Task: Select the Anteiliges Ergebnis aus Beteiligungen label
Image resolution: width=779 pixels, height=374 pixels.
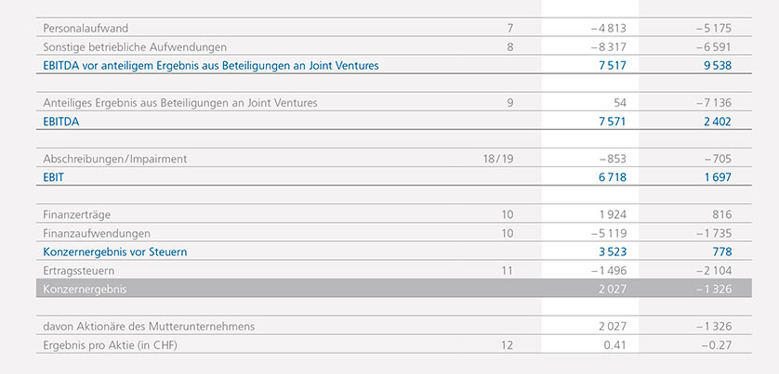Action: point(180,102)
